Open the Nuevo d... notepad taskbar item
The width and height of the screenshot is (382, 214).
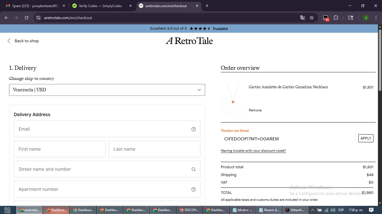[269, 210]
